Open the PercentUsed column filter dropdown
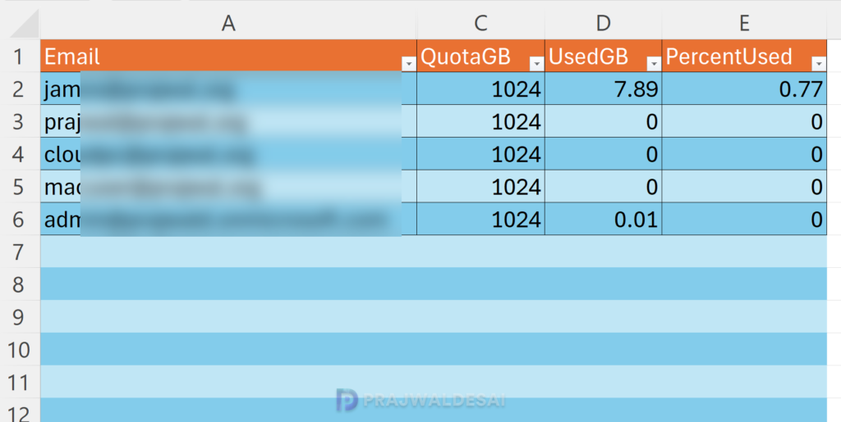The height and width of the screenshot is (422, 841). [819, 64]
